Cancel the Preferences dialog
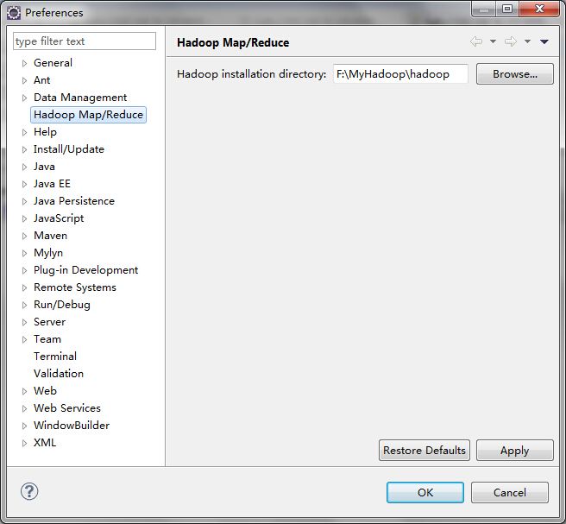 pyautogui.click(x=510, y=493)
